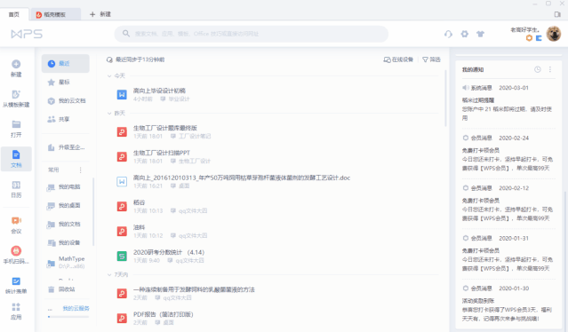Click My cloud service (我的云服务) link
Image resolution: width=568 pixels, height=332 pixels.
76,308
